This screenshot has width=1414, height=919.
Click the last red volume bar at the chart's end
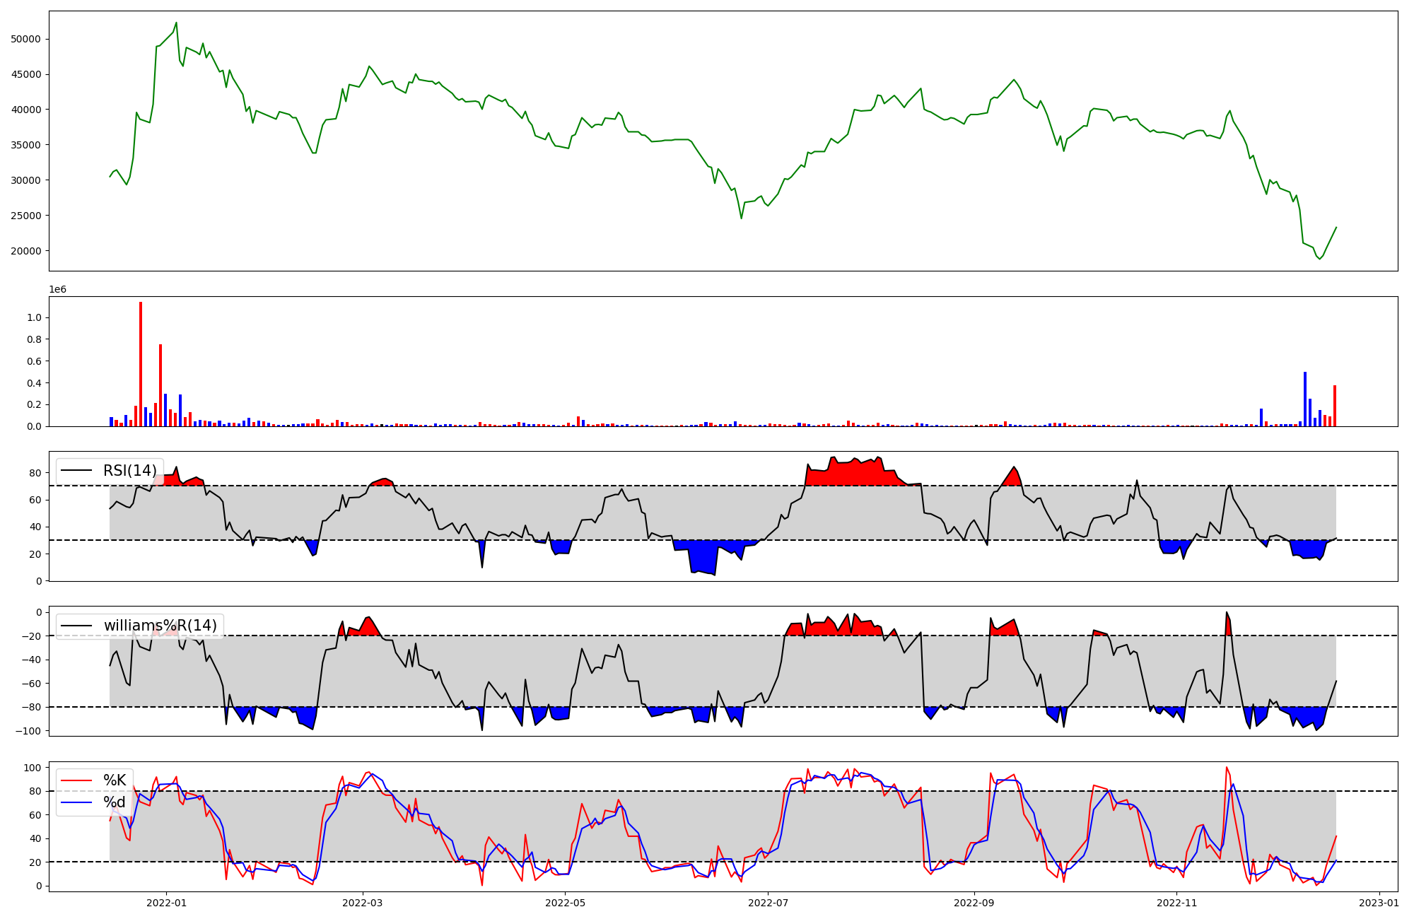point(1335,406)
